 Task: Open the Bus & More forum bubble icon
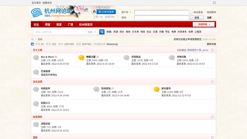click(36, 58)
